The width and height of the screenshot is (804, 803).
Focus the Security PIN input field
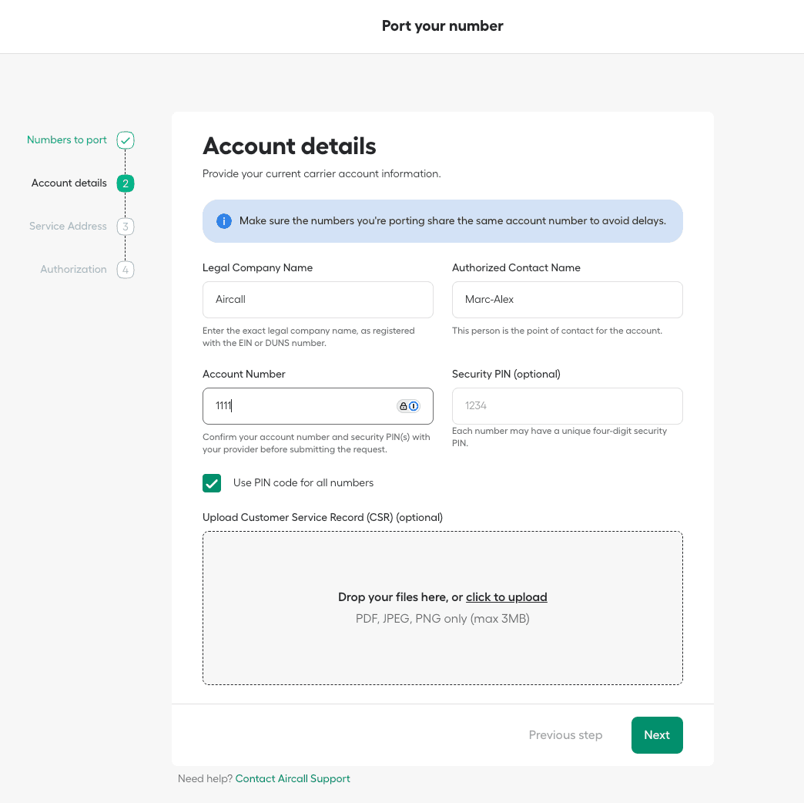point(567,406)
